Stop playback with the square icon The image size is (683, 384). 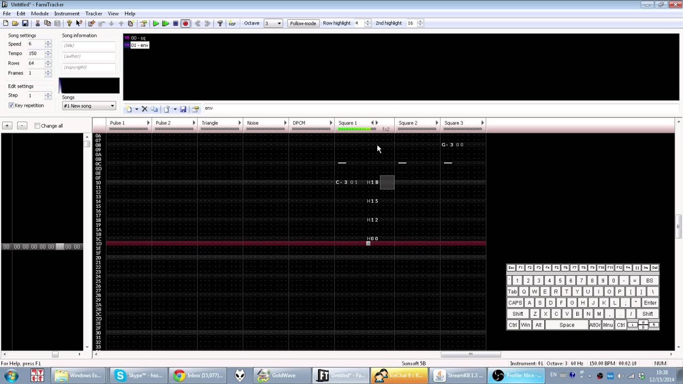175,23
